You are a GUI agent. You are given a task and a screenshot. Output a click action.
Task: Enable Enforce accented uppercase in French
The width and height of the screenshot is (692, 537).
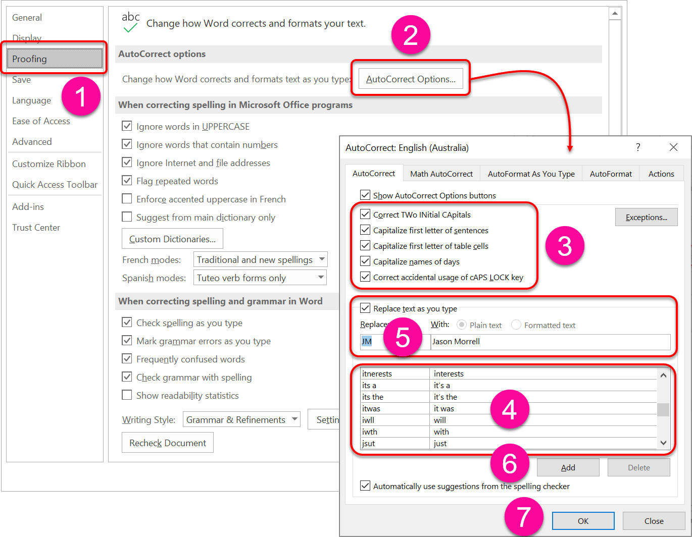127,199
